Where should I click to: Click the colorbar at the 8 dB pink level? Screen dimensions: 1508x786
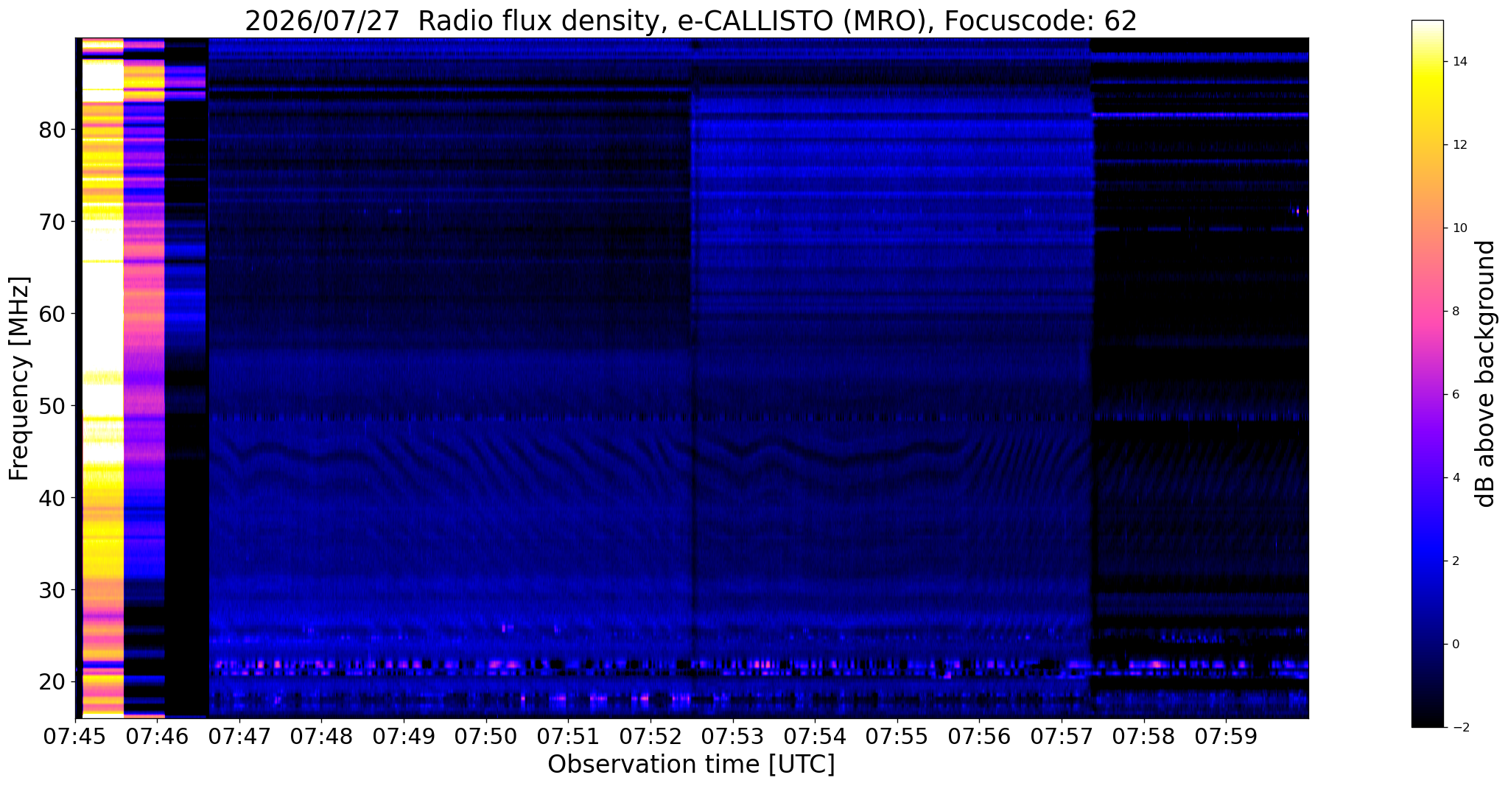tap(1427, 311)
